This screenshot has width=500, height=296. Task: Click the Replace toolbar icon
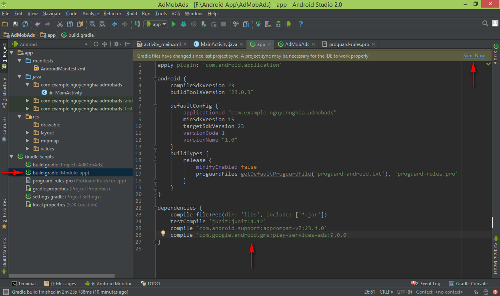click(102, 24)
